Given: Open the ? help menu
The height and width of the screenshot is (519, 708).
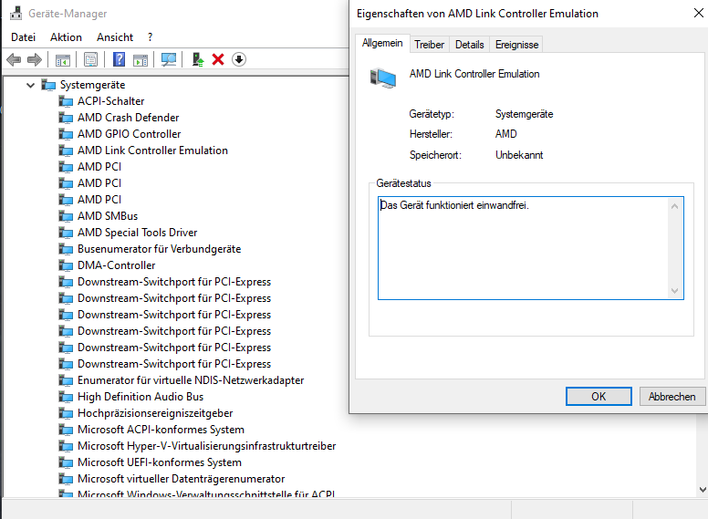Looking at the screenshot, I should (150, 37).
